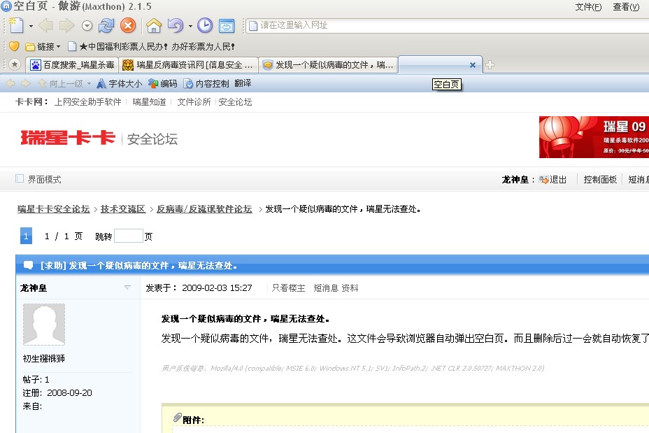
Task: Click the post's 短消息 link
Action: [326, 288]
